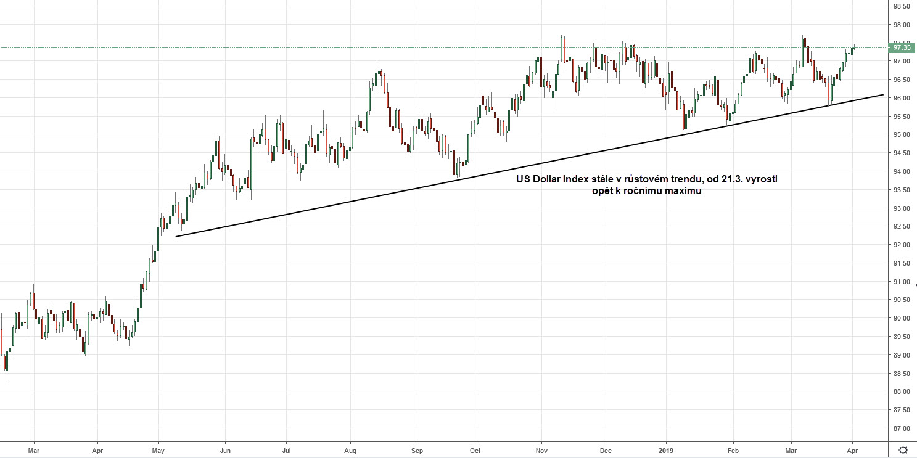Select the black rising trendline
Viewport: 917px width, 458px height.
click(x=529, y=165)
